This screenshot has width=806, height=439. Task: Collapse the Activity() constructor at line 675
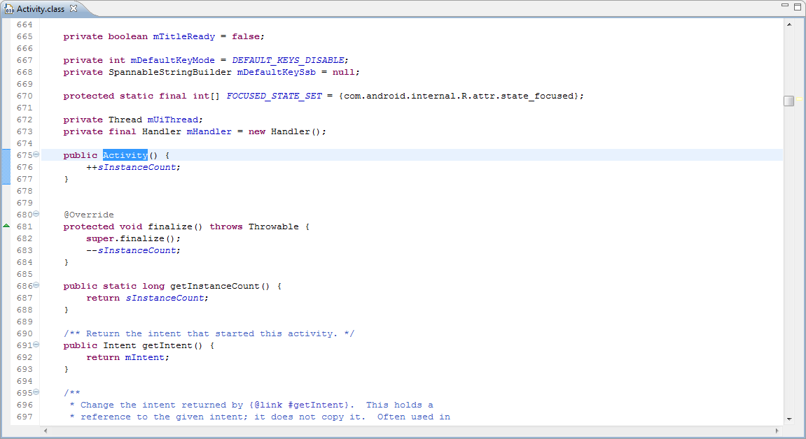[36, 155]
